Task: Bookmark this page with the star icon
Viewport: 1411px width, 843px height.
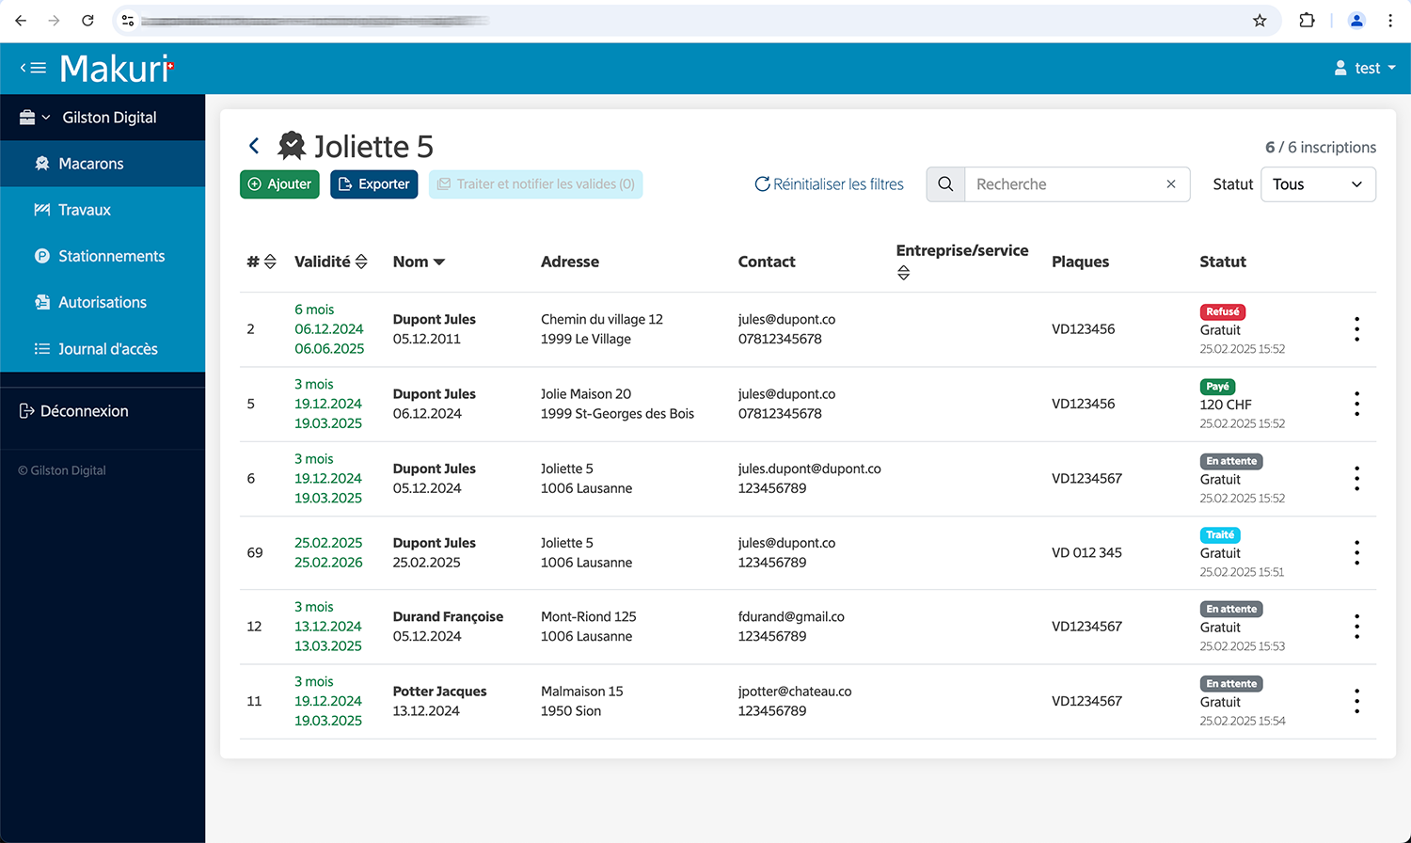Action: click(1260, 21)
